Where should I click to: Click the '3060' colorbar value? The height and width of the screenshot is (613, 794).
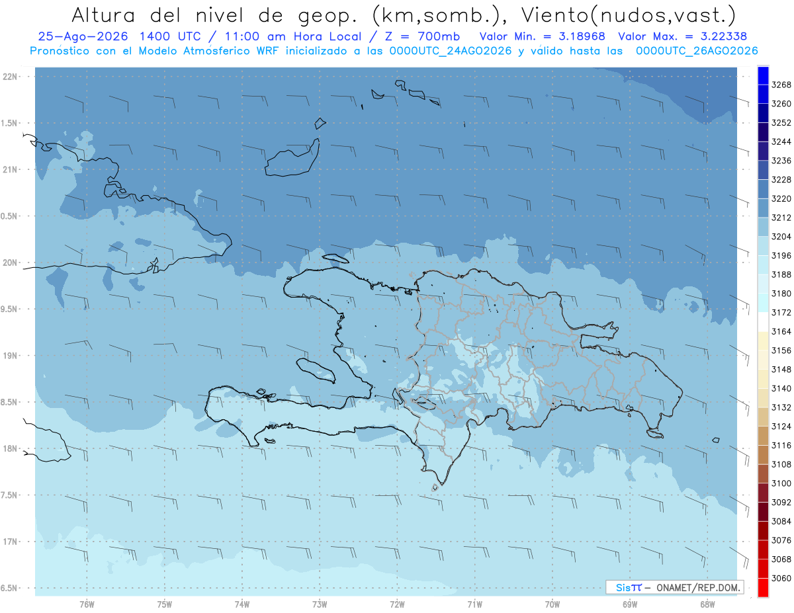pos(781,578)
